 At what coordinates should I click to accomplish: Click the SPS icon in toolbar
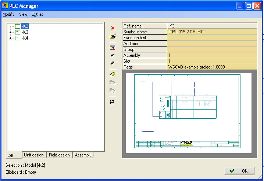[112, 101]
